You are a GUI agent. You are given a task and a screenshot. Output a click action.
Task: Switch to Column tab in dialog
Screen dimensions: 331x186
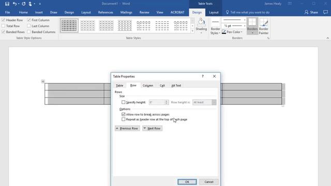pyautogui.click(x=148, y=85)
